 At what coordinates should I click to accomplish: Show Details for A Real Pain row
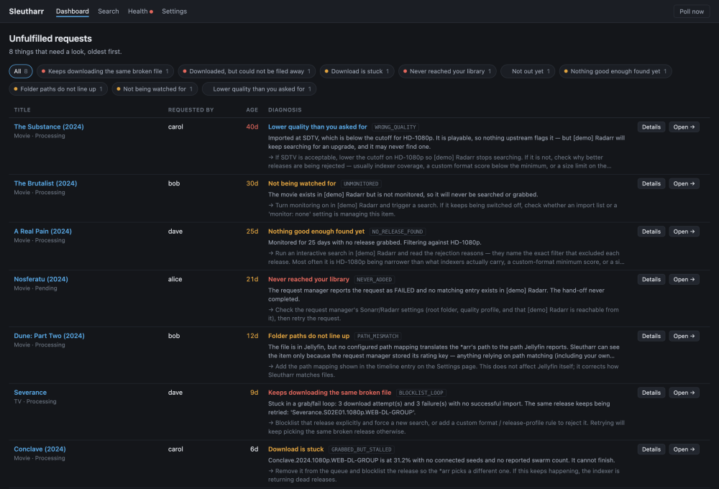(x=651, y=232)
